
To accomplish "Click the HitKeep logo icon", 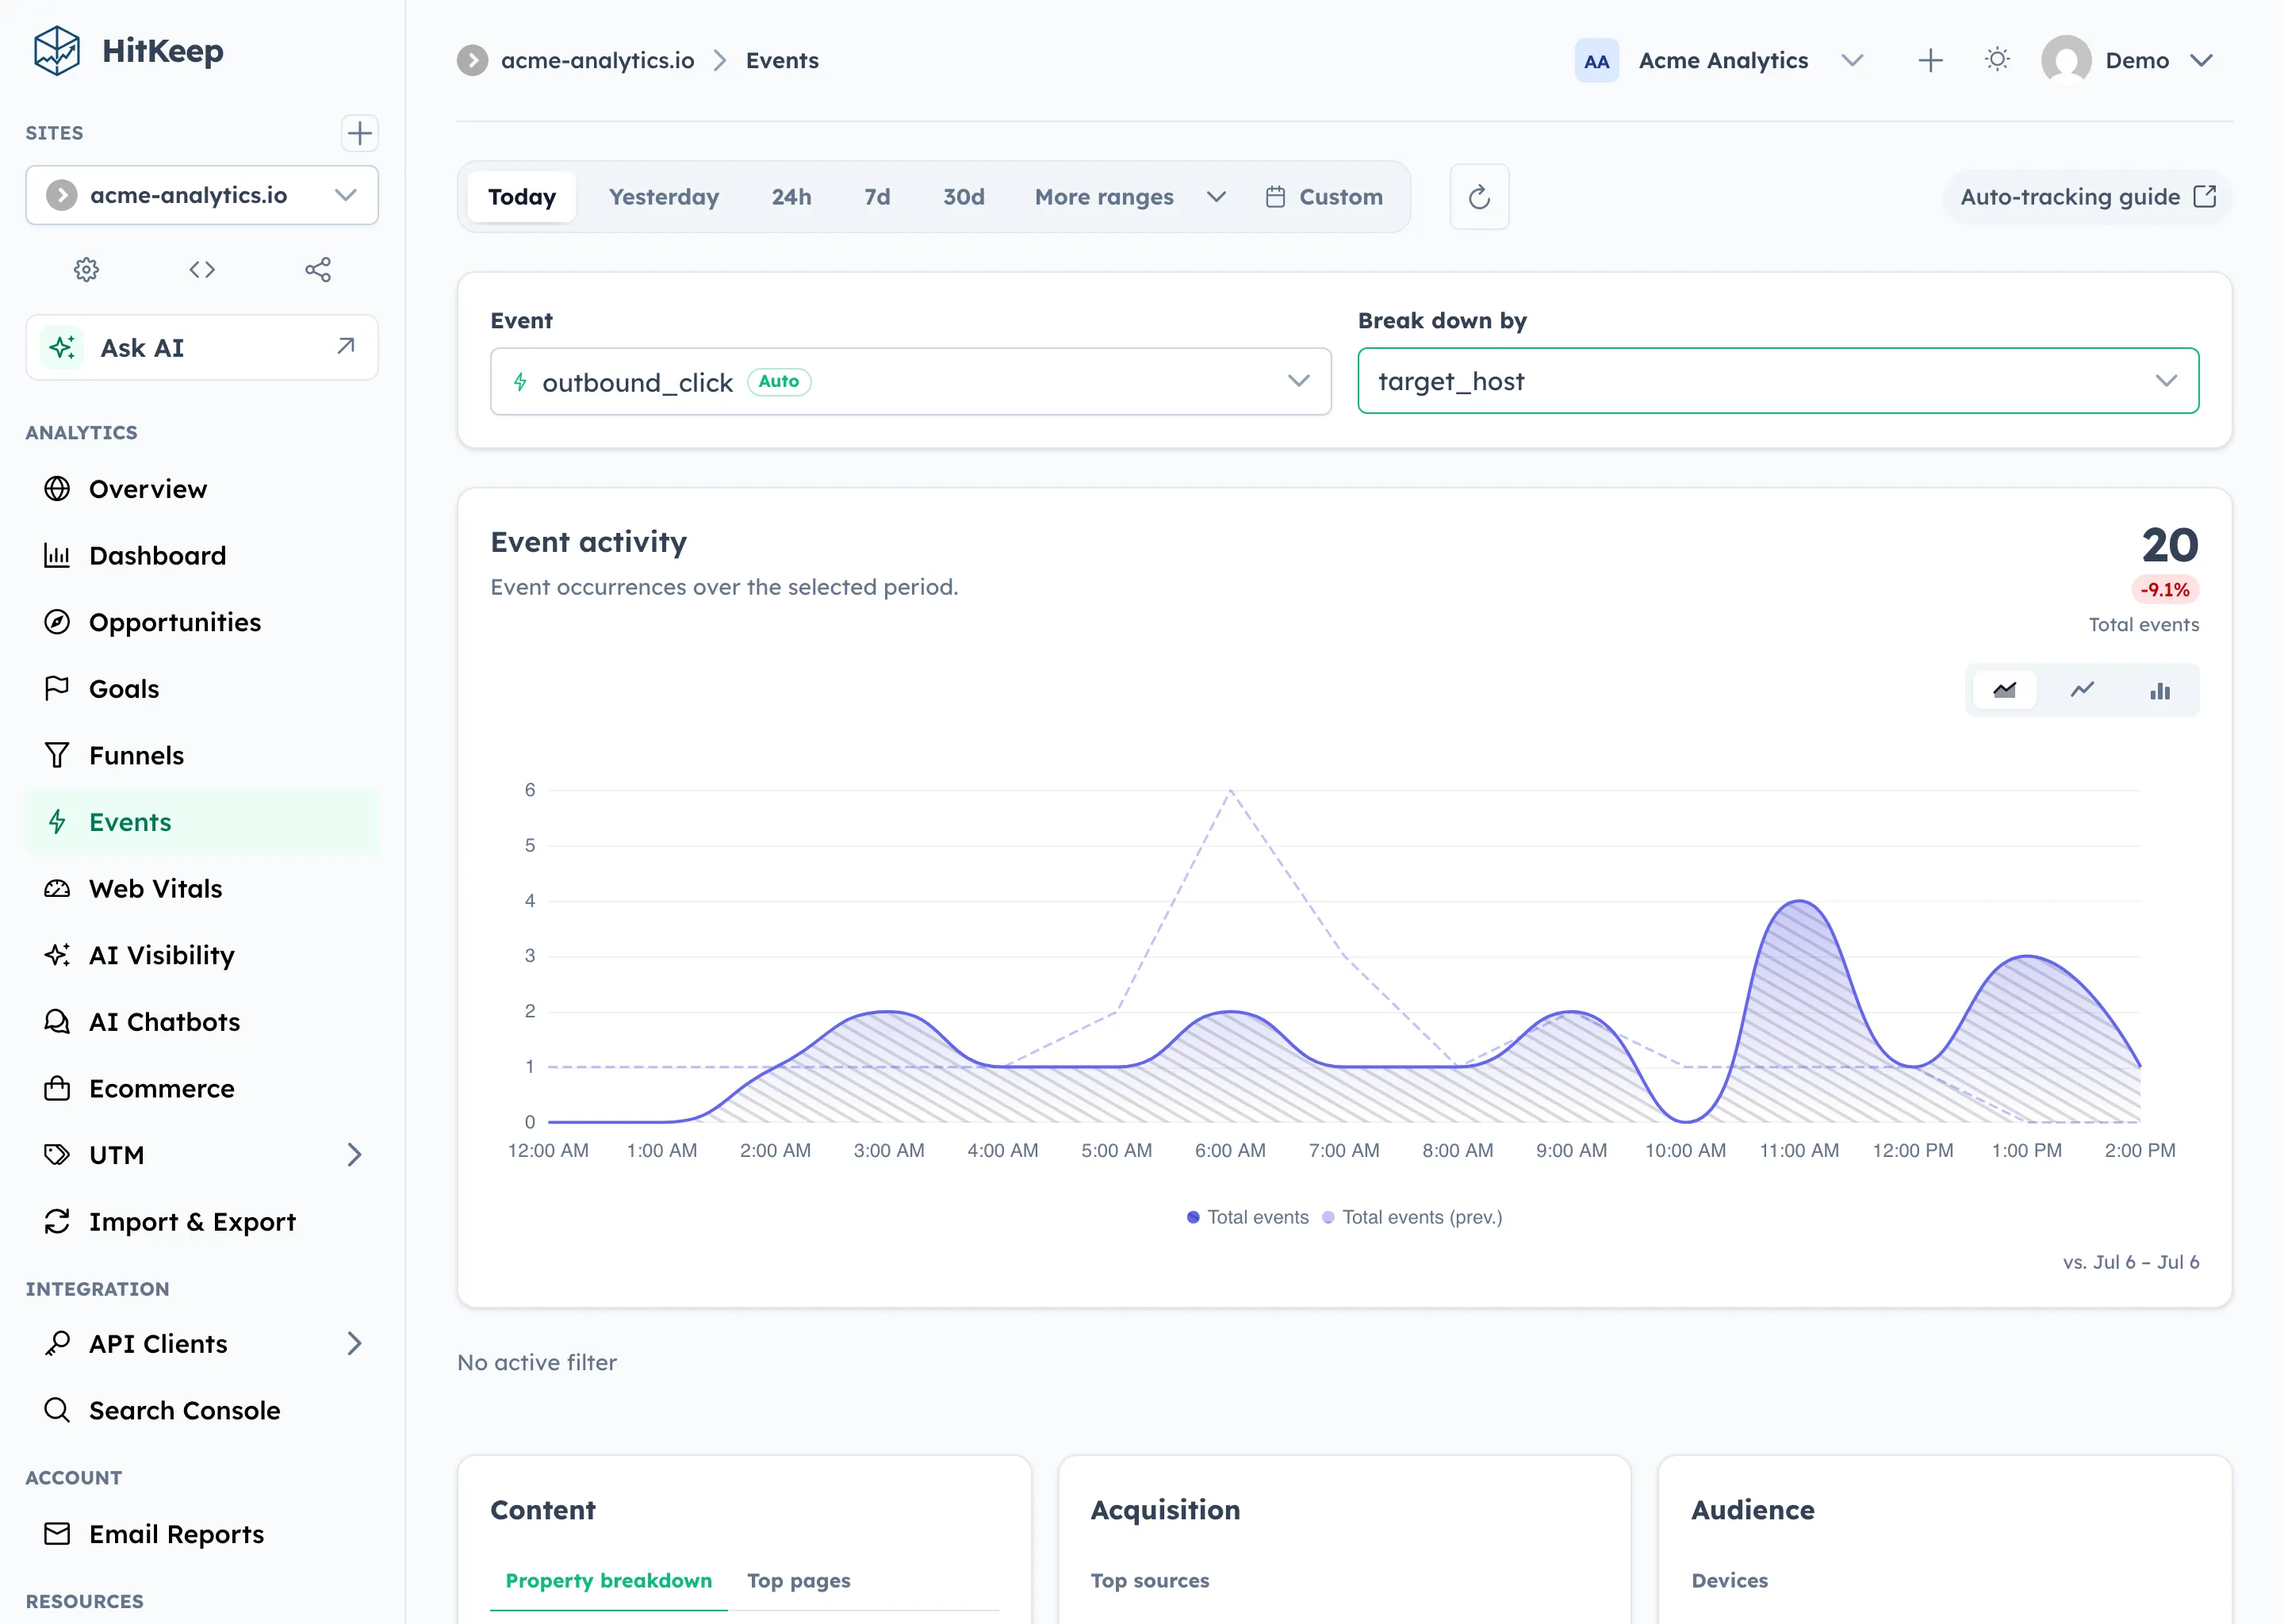I will tap(56, 51).
